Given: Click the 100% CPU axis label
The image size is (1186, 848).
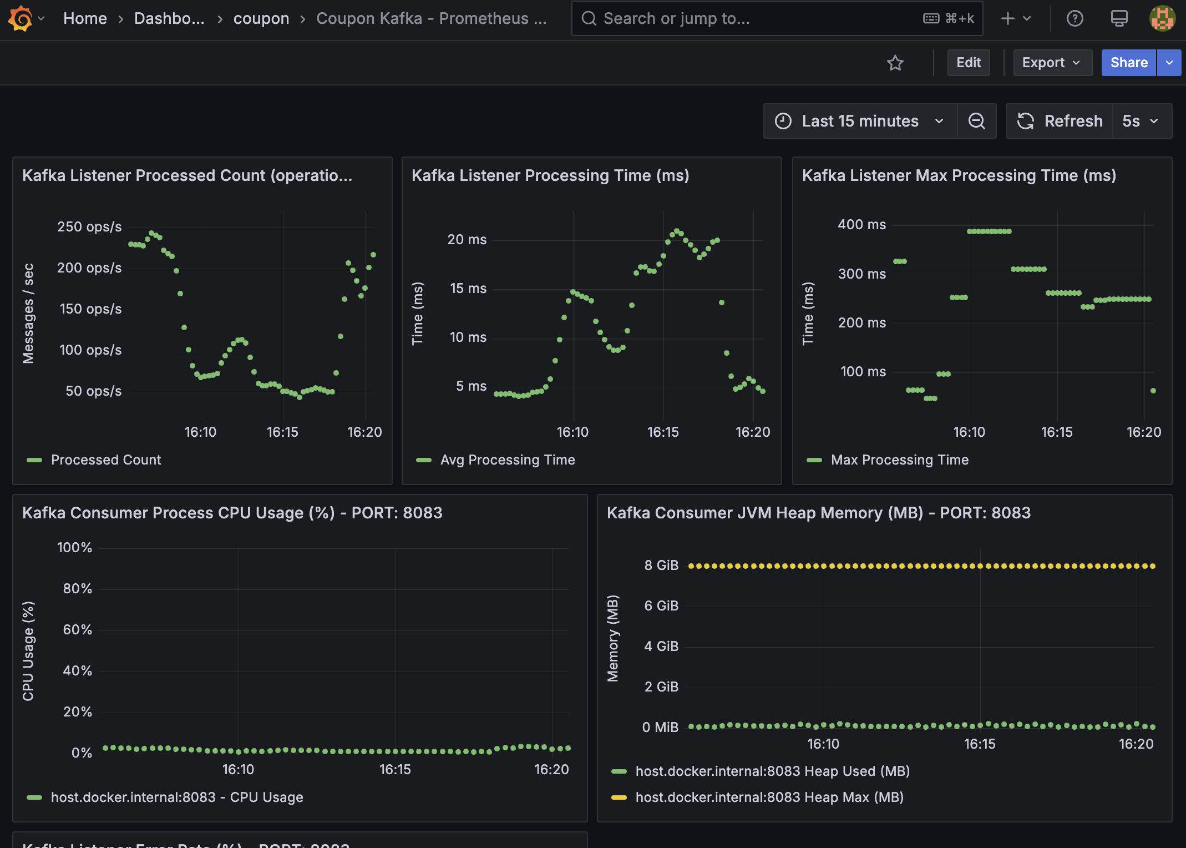Looking at the screenshot, I should pyautogui.click(x=74, y=547).
